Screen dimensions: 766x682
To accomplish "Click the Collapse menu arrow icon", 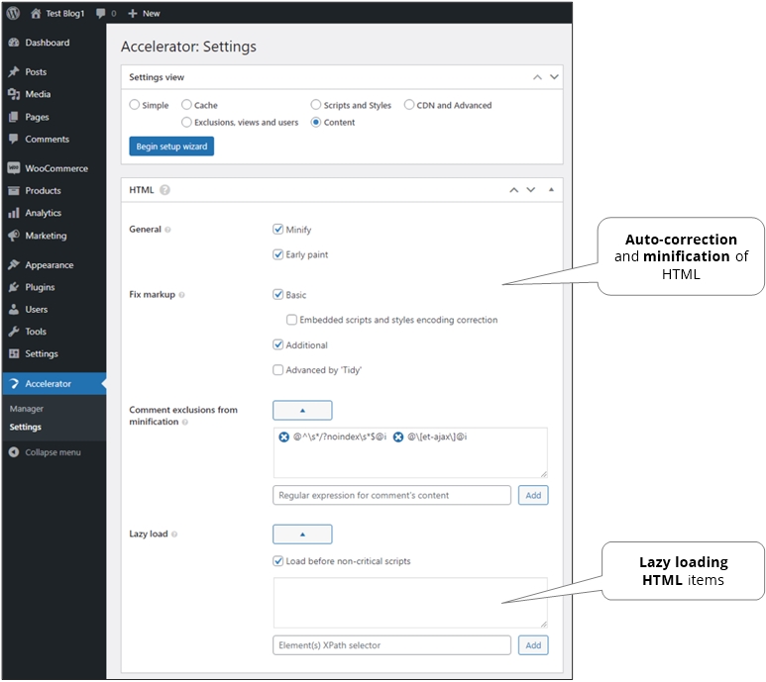I will coord(14,452).
